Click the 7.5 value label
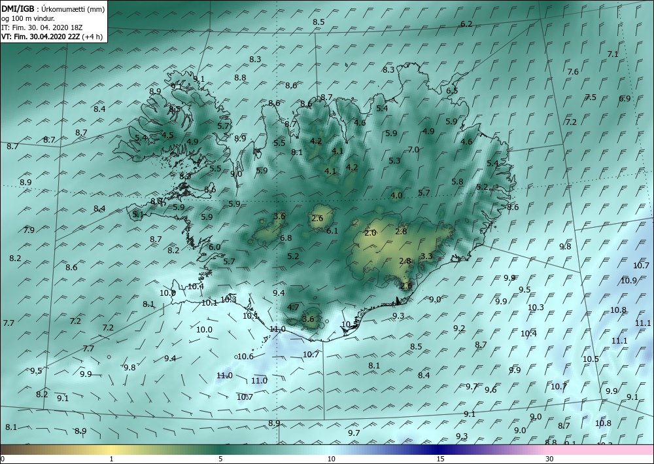 click(x=591, y=98)
